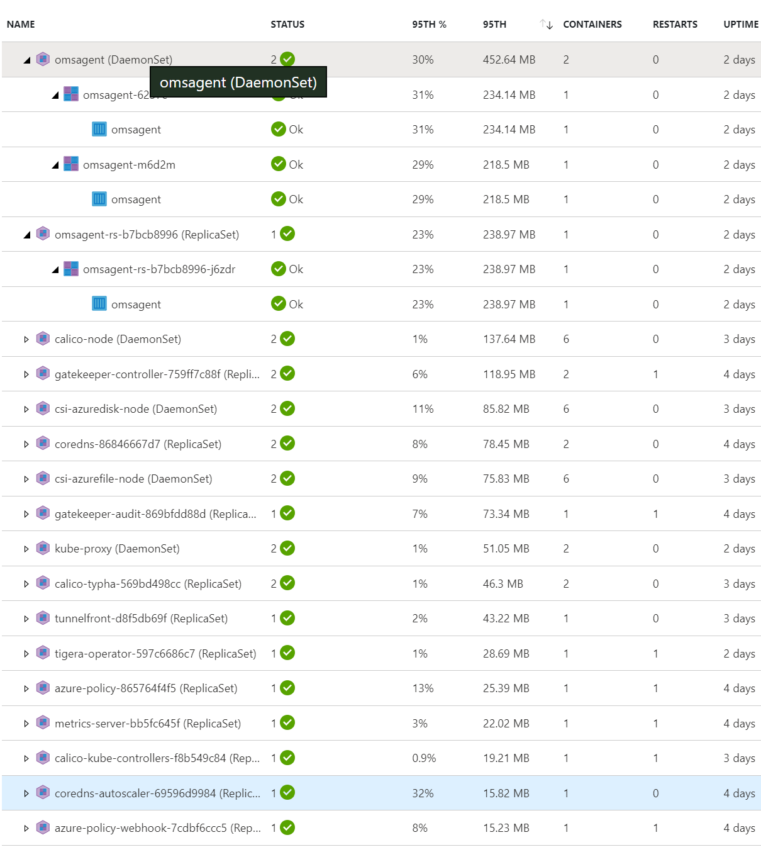Click the omsagent-rs-b7bcb8996-j6zdr pod icon
Image resolution: width=761 pixels, height=852 pixels.
click(x=71, y=269)
